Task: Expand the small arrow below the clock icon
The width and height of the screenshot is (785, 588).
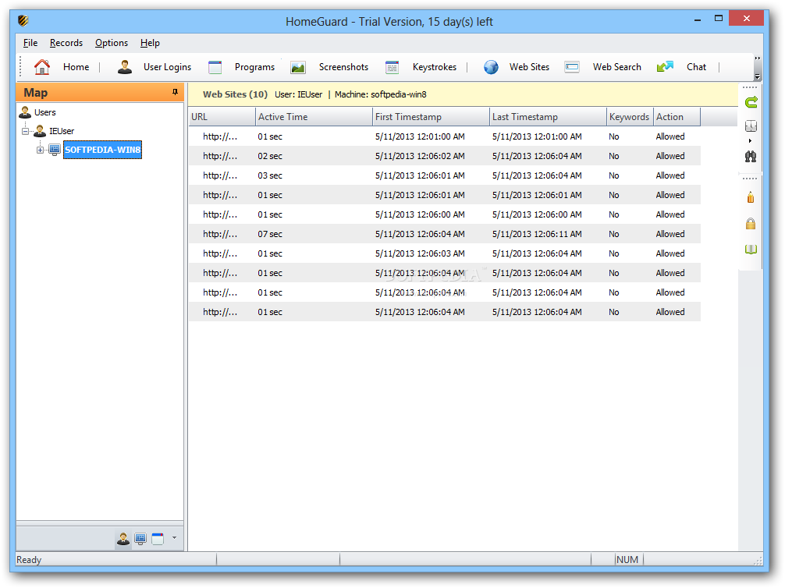Action: point(750,140)
